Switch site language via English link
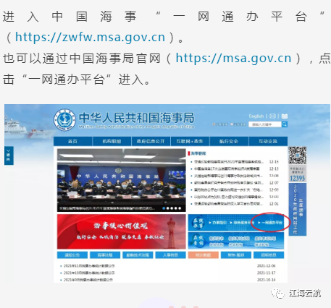This screenshot has height=308, width=331. click(256, 116)
